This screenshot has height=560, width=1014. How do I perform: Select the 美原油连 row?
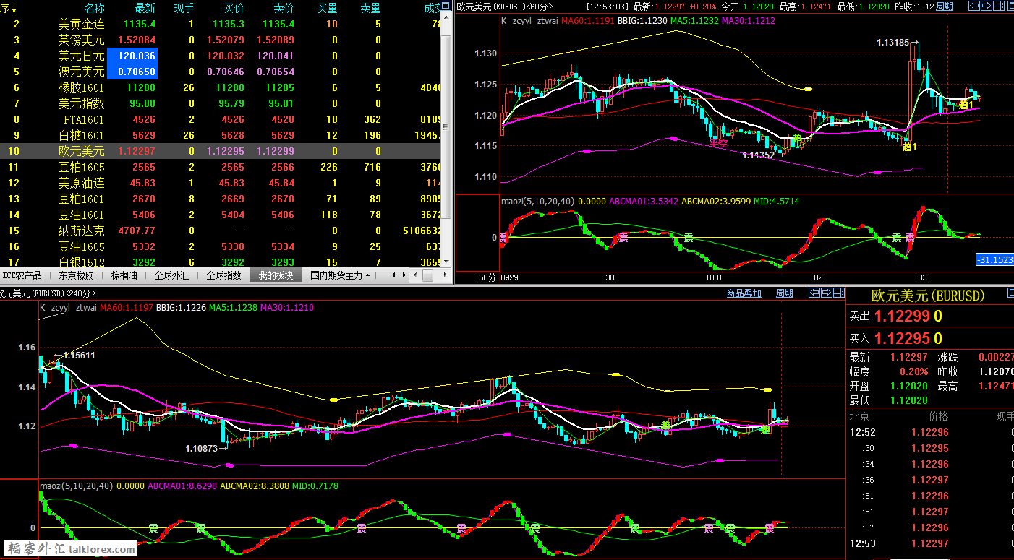coord(221,183)
